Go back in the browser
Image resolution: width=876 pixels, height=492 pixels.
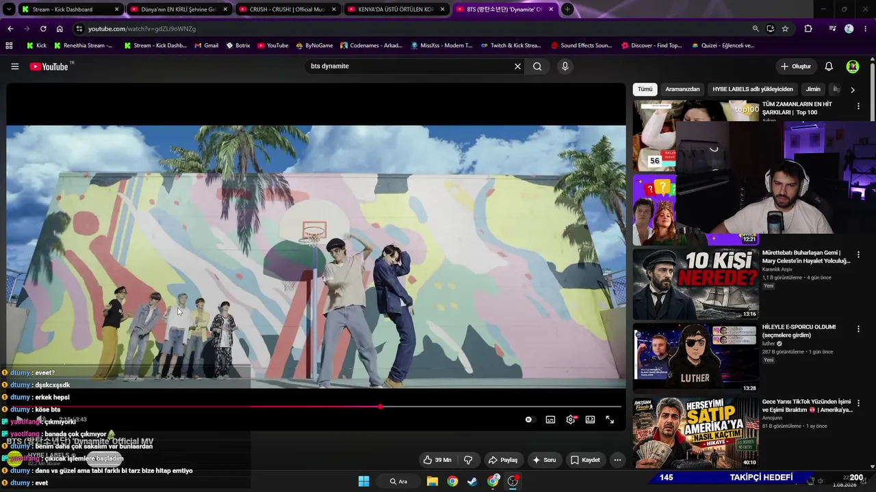click(x=10, y=29)
